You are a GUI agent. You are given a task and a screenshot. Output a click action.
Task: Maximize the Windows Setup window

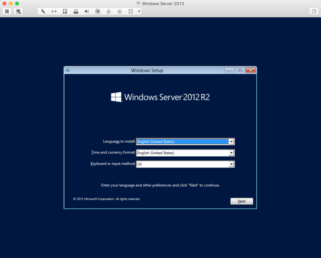pos(240,70)
